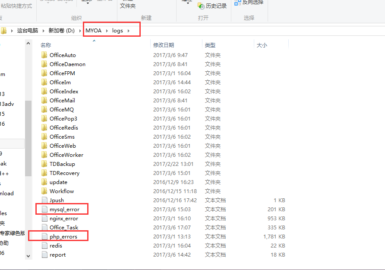
Task: Click the navigation pane scroll down arrow
Action: (x=28, y=256)
